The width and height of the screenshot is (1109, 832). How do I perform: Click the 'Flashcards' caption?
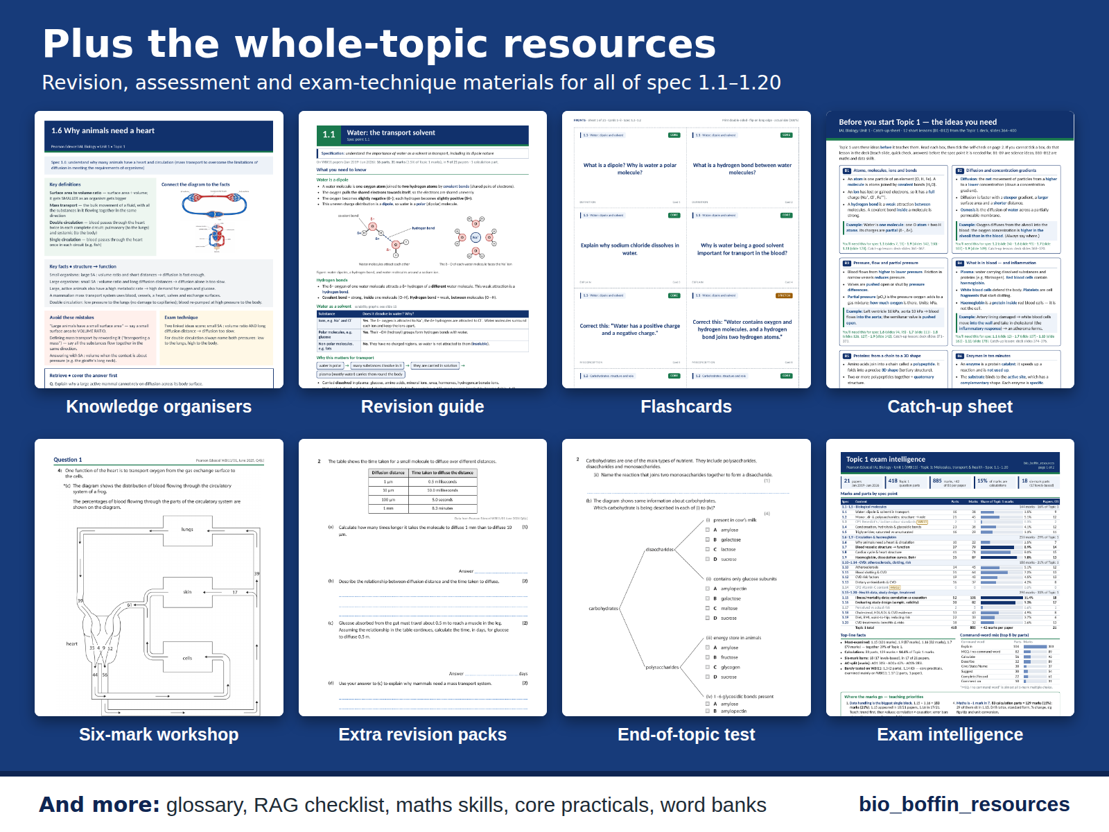(x=686, y=407)
